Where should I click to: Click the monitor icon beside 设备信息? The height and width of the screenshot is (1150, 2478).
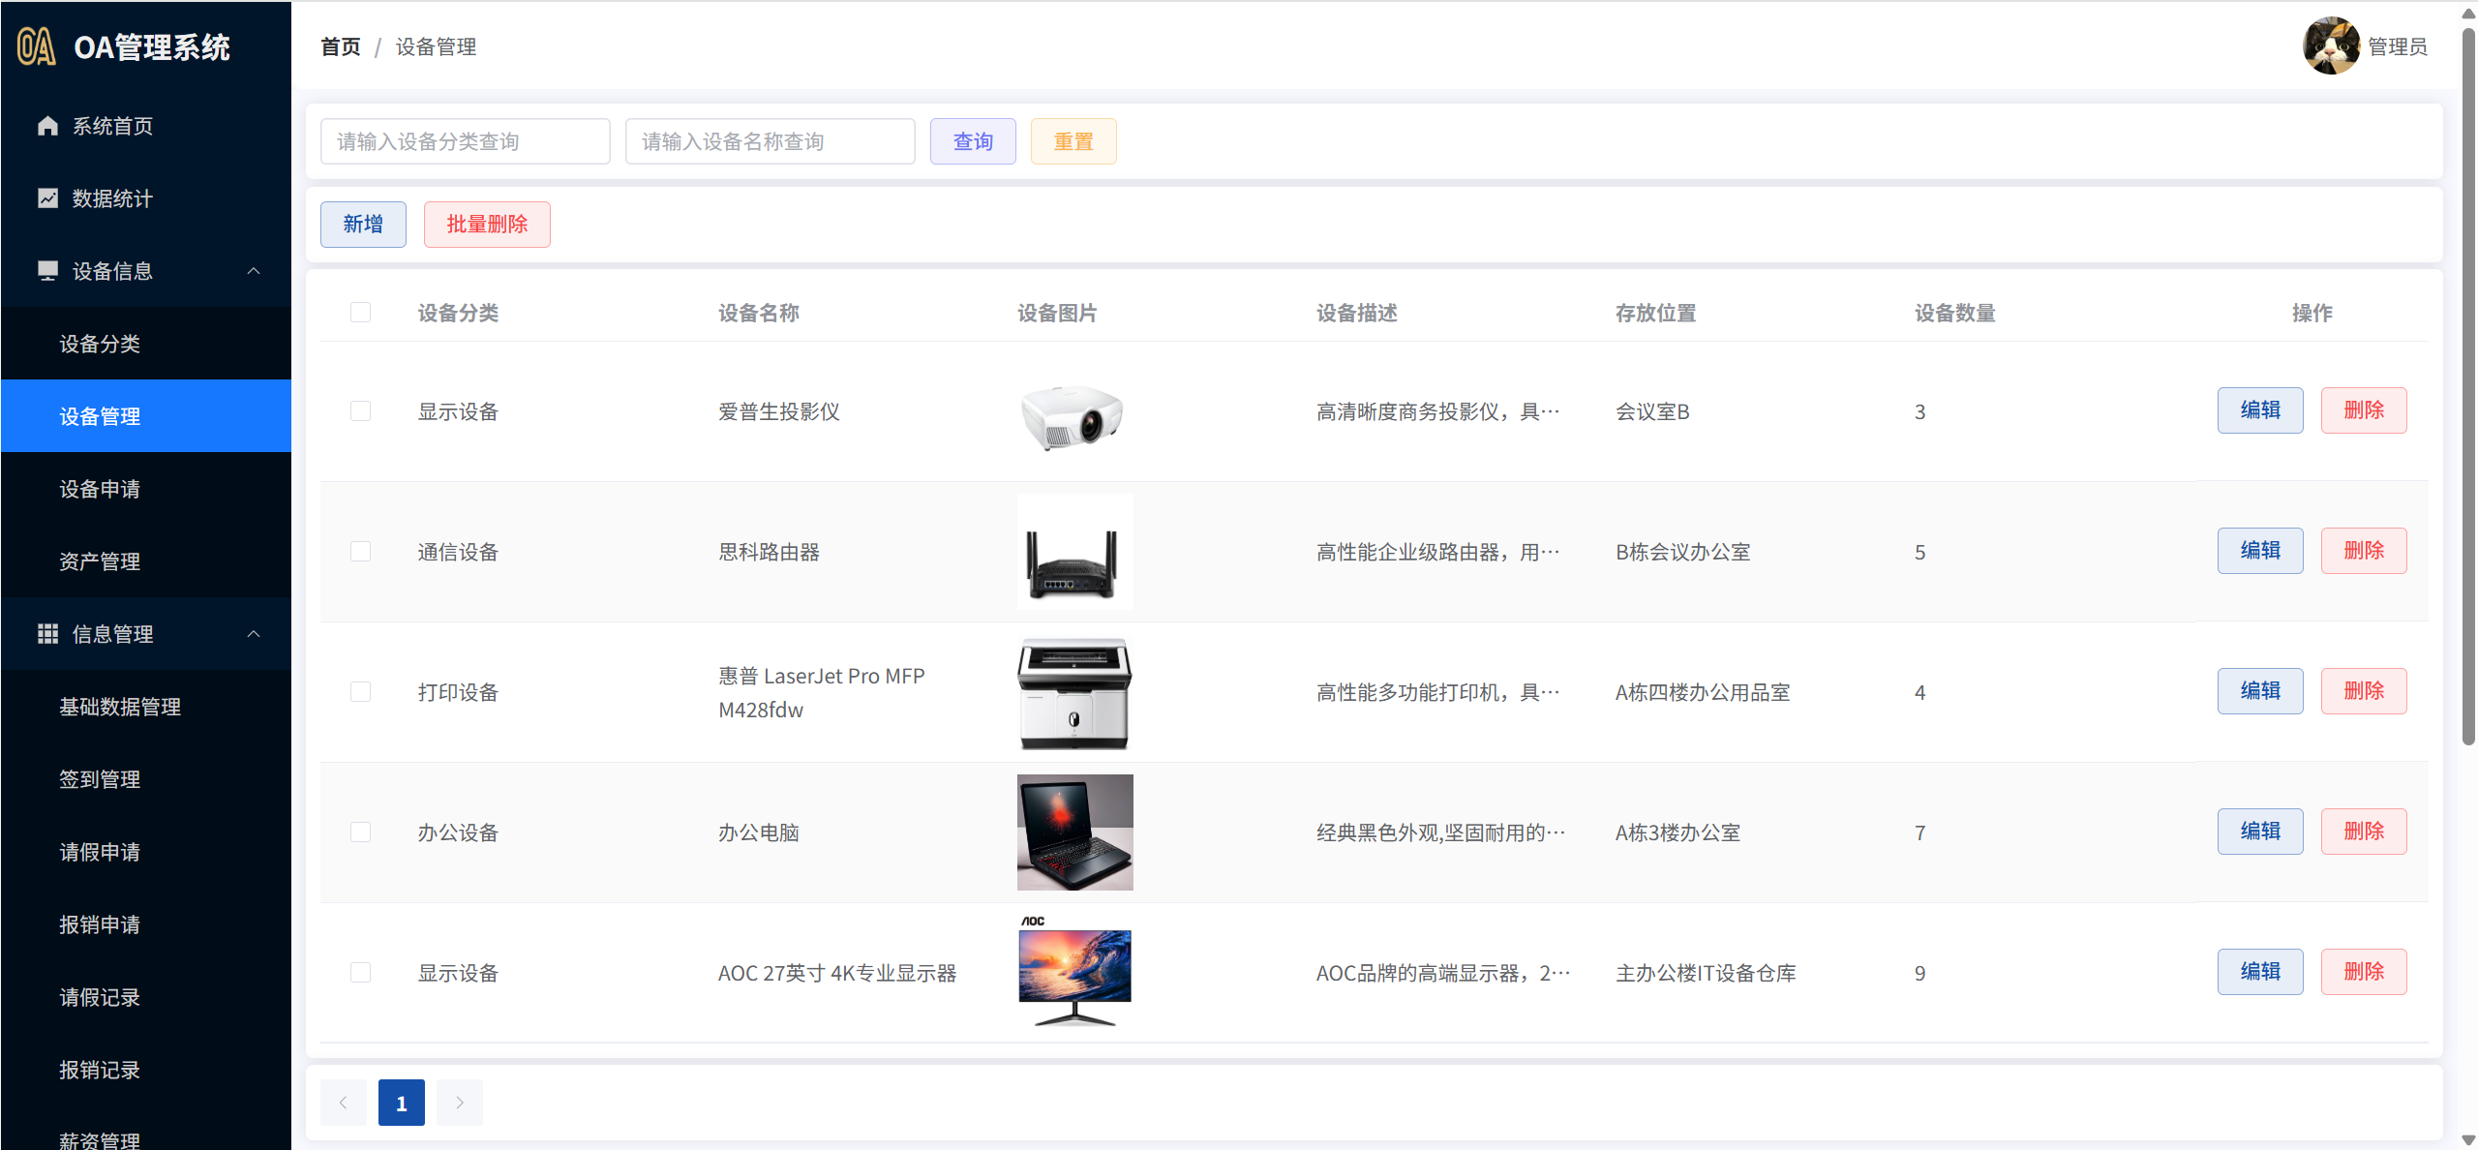pyautogui.click(x=47, y=271)
